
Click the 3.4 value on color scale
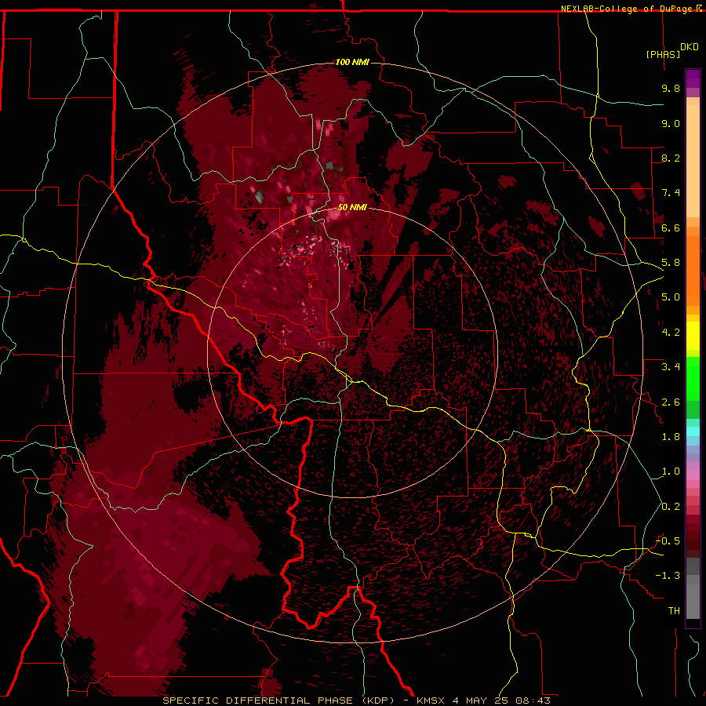click(671, 367)
